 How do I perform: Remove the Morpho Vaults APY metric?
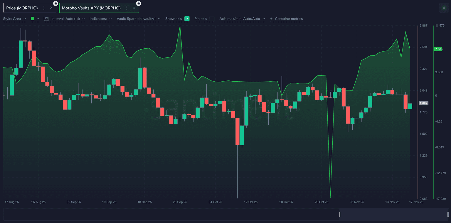(134, 8)
